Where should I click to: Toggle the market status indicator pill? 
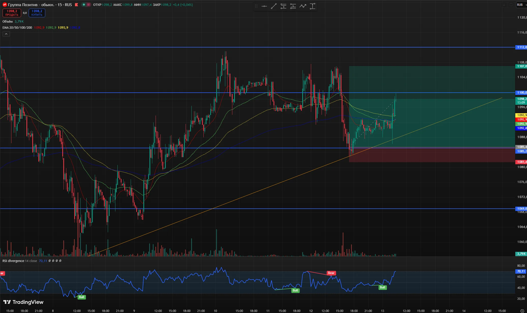click(86, 5)
